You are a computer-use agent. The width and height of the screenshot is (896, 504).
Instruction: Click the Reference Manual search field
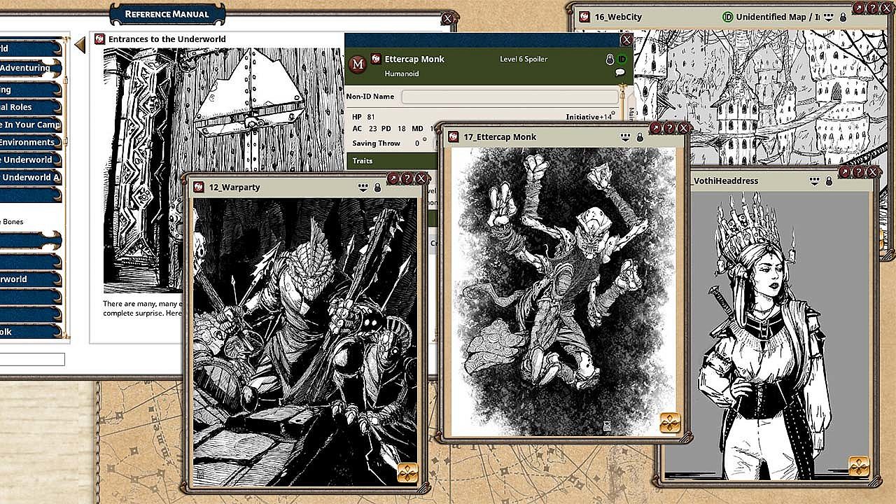tap(32, 359)
